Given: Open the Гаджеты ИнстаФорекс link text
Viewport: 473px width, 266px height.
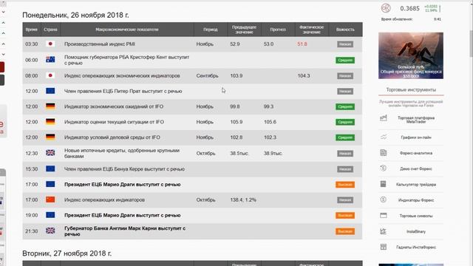Looking at the screenshot, I should [416, 247].
